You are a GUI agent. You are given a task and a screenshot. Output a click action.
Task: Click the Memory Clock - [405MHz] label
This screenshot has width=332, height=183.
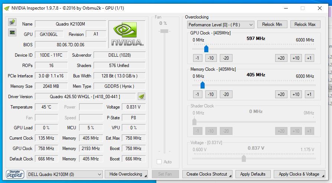pos(213,69)
